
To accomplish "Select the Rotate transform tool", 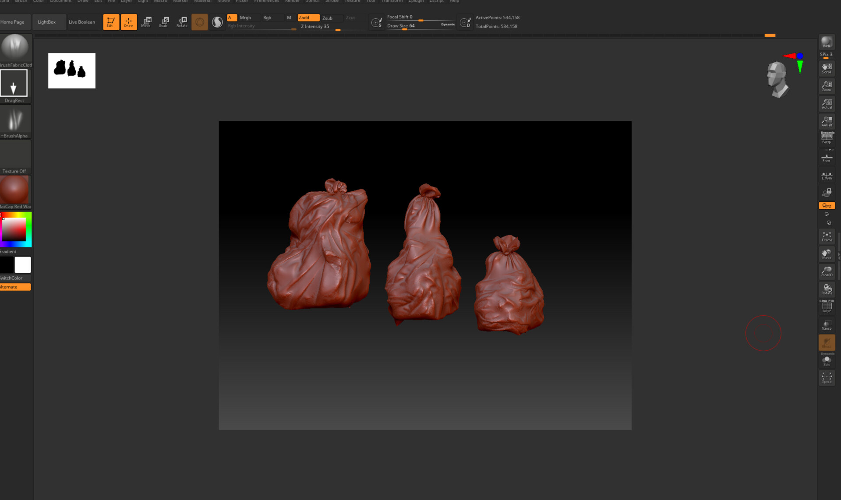I will point(182,22).
